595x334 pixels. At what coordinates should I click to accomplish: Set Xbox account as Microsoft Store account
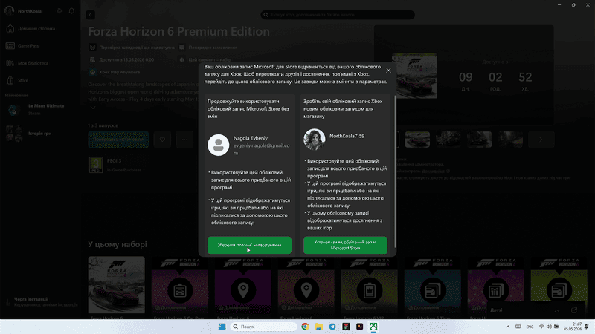[x=345, y=245]
